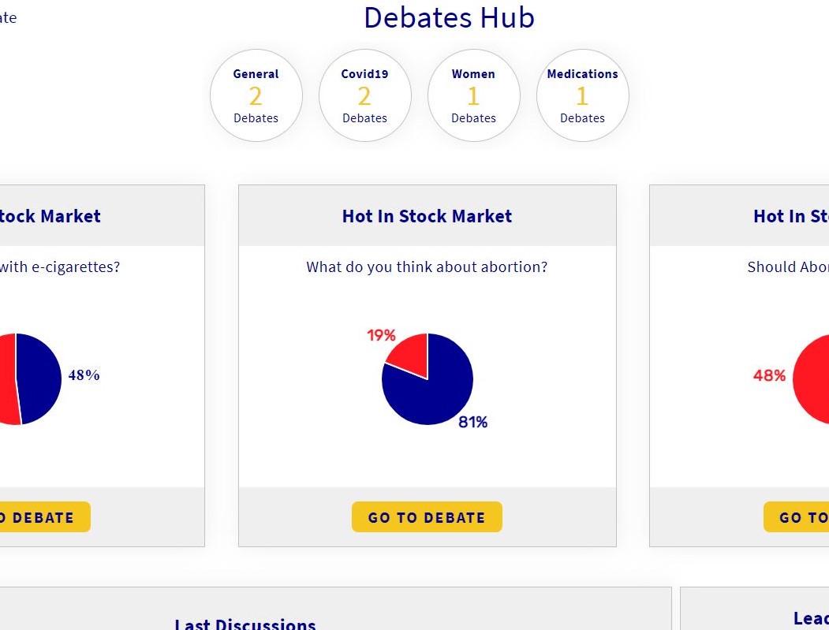Click the red pie chart on right card
This screenshot has width=829, height=630.
(x=812, y=378)
